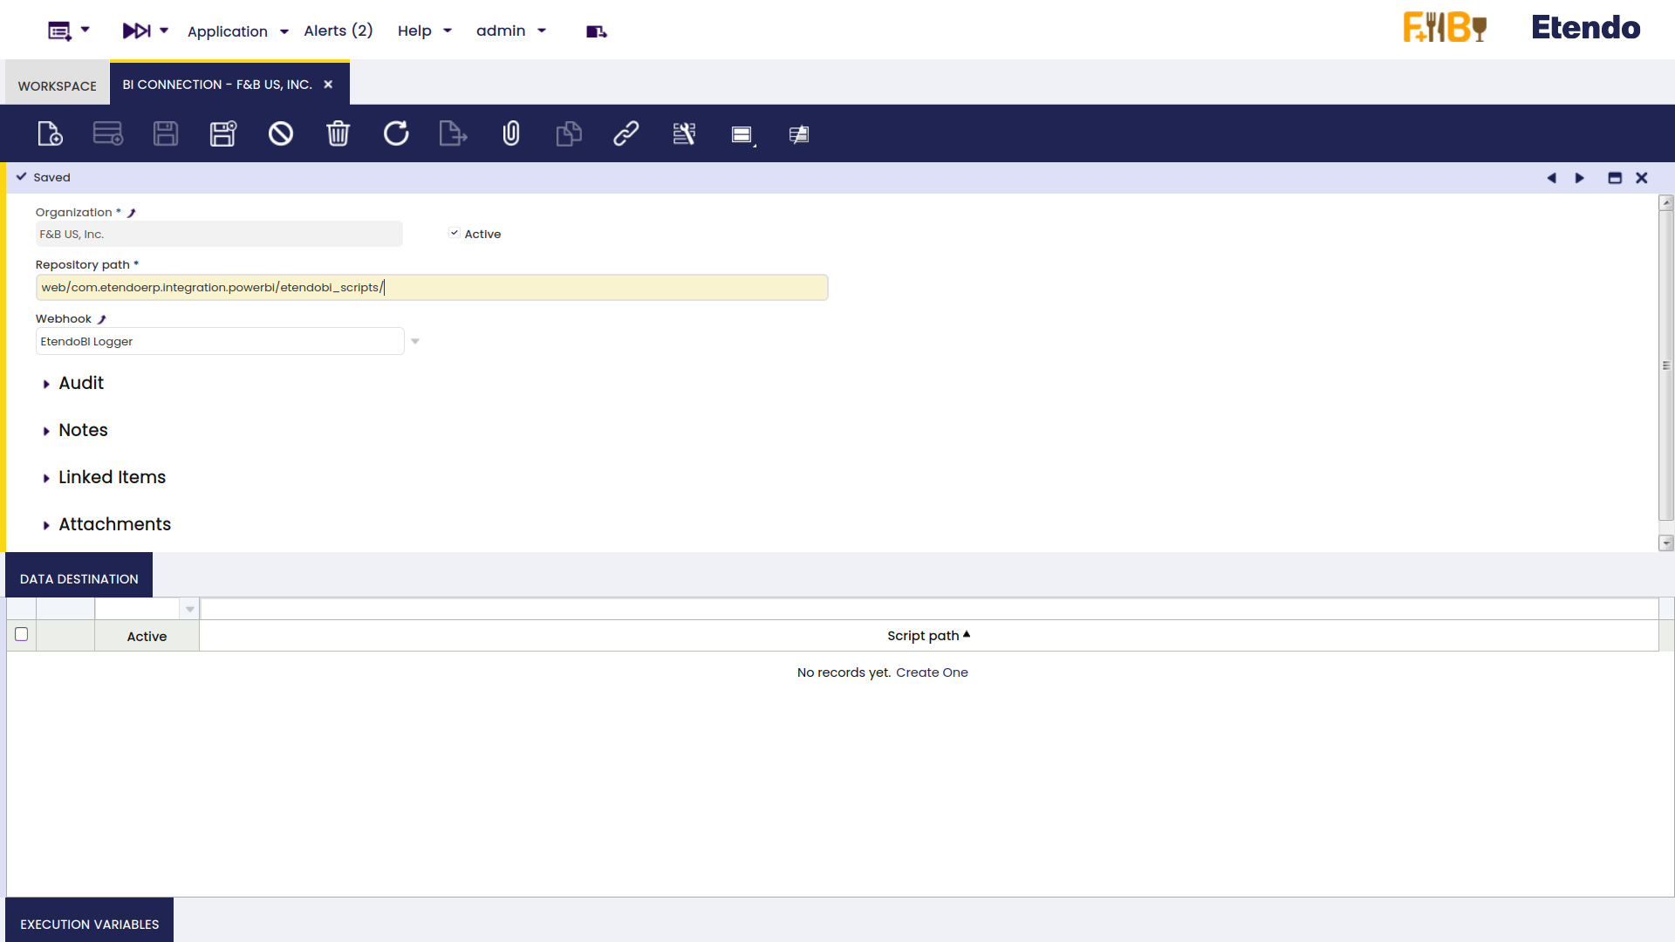Click the Save record icon
The image size is (1675, 942).
166,133
